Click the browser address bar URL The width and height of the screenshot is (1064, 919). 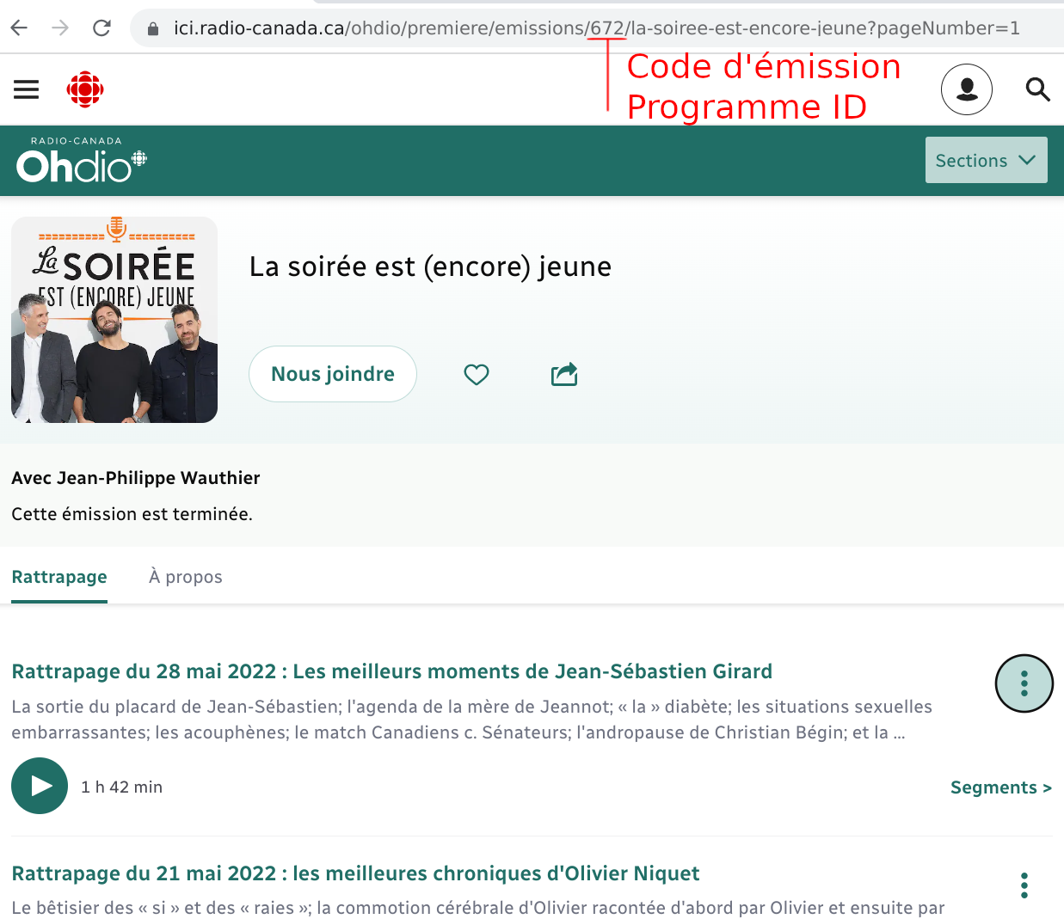tap(594, 28)
